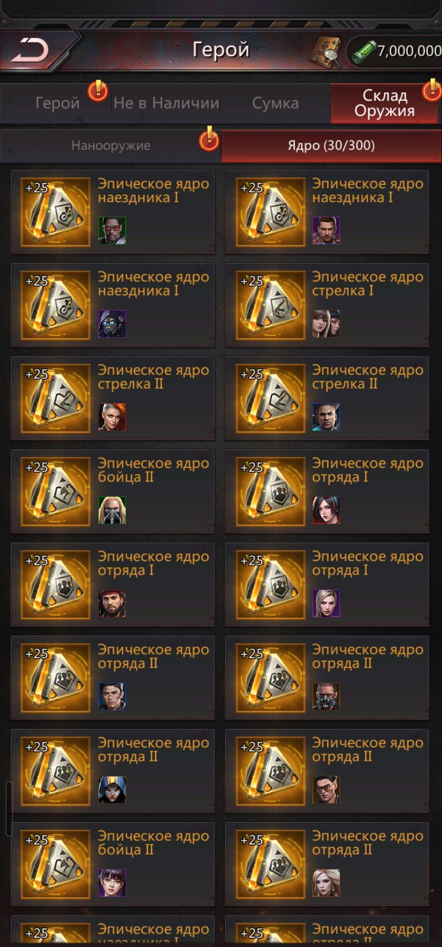Select the Эпическое ядро отряда I pirate hero core
This screenshot has height=947, width=442.
pyautogui.click(x=113, y=585)
